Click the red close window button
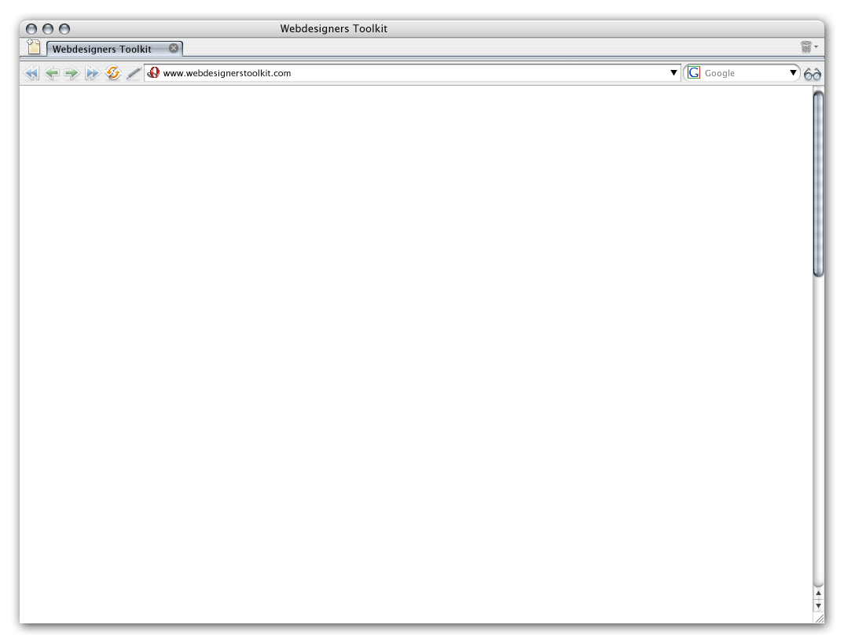The image size is (844, 643). (31, 29)
